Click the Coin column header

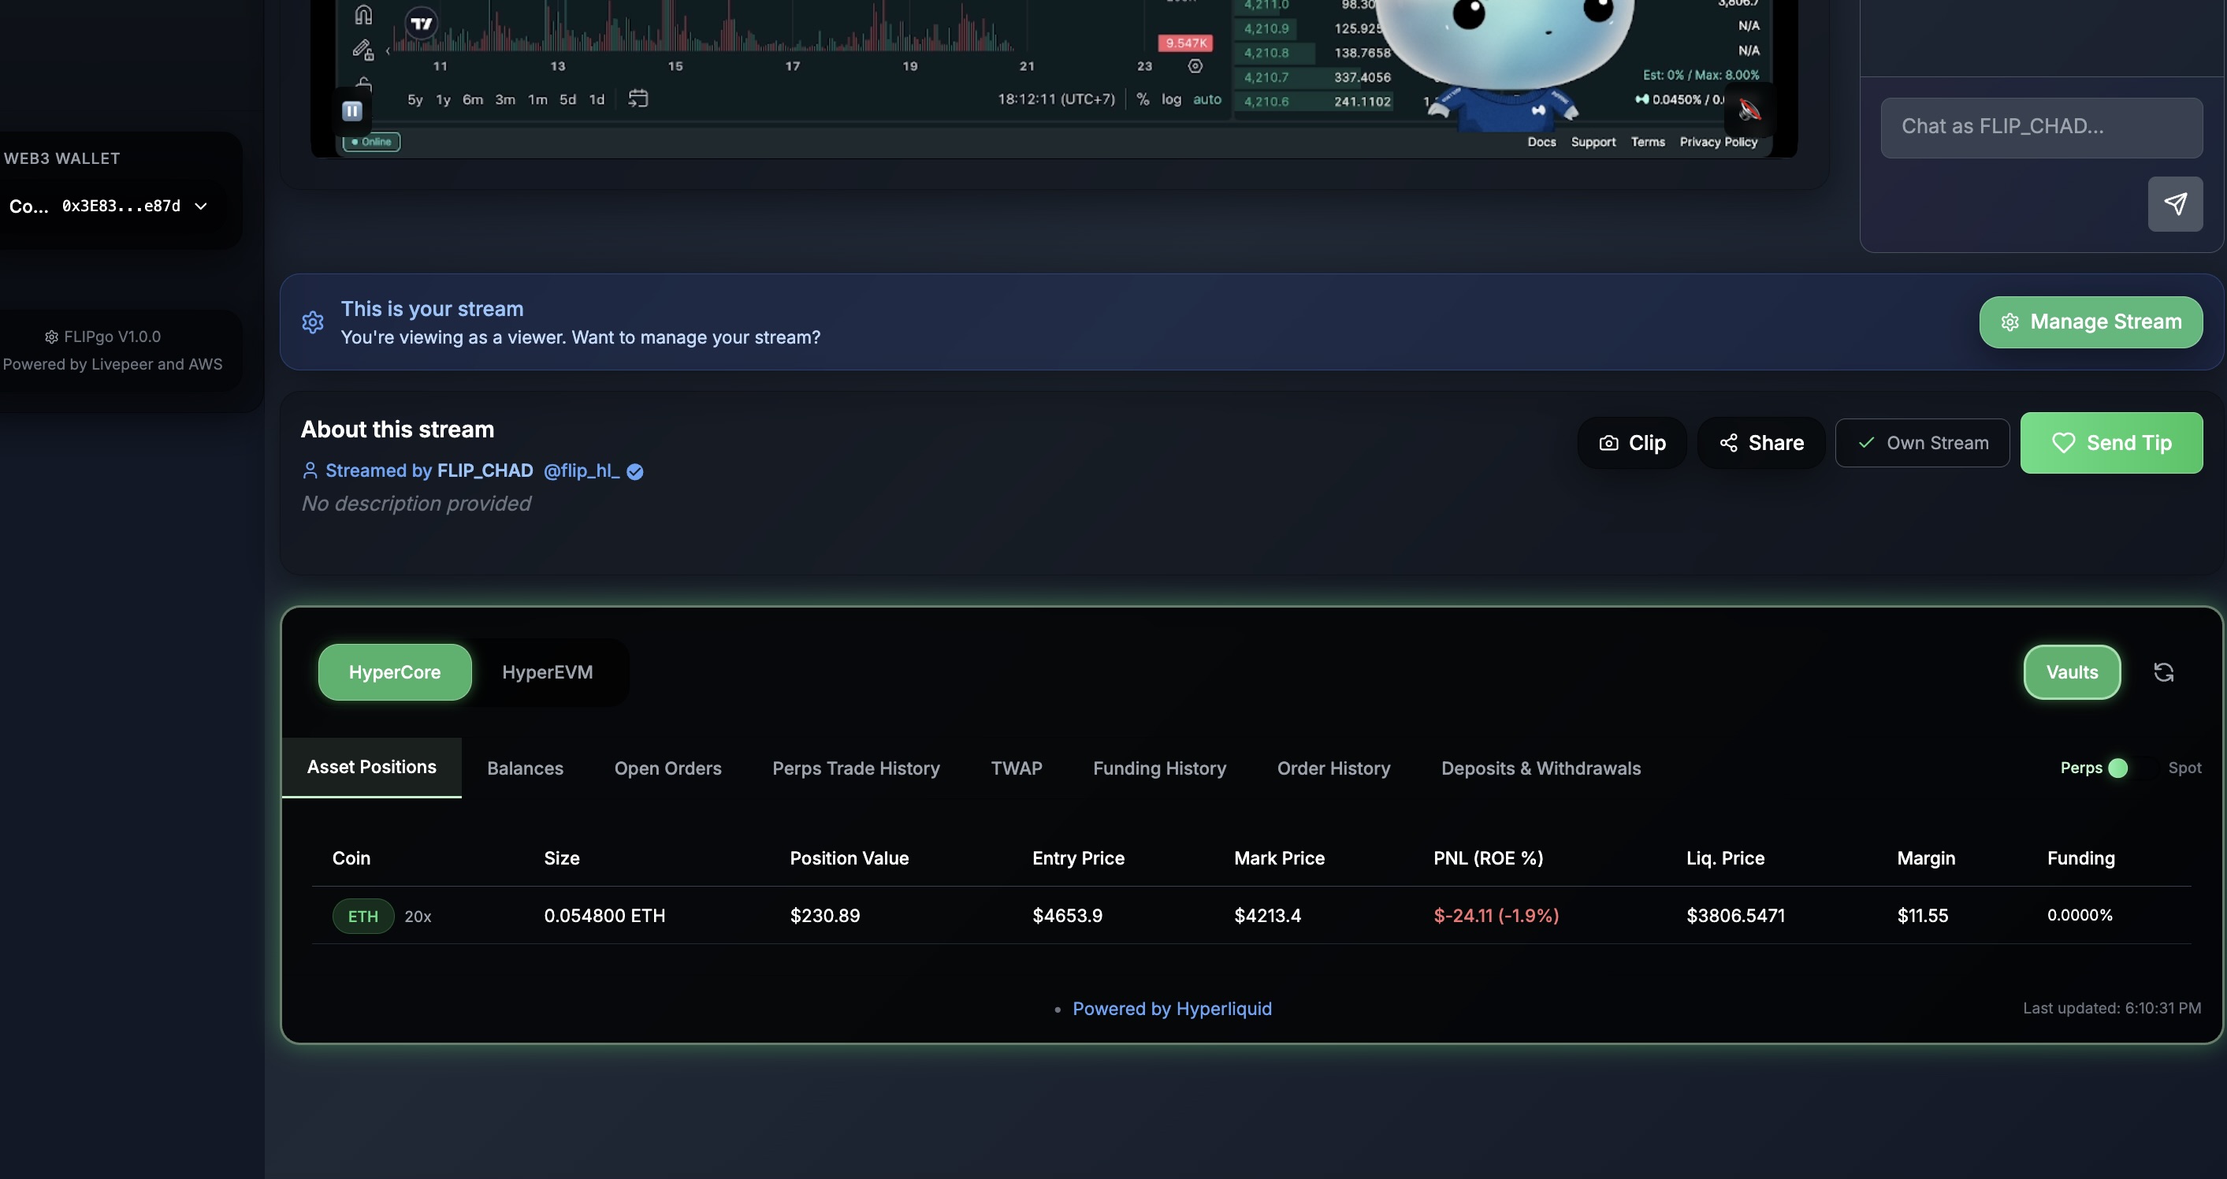tap(351, 857)
